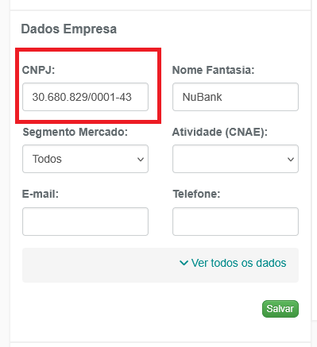Click the Dados Empresa section heading
Screen dimensions: 317x347
point(69,29)
